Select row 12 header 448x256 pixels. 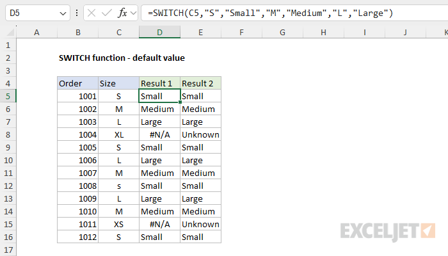click(8, 186)
